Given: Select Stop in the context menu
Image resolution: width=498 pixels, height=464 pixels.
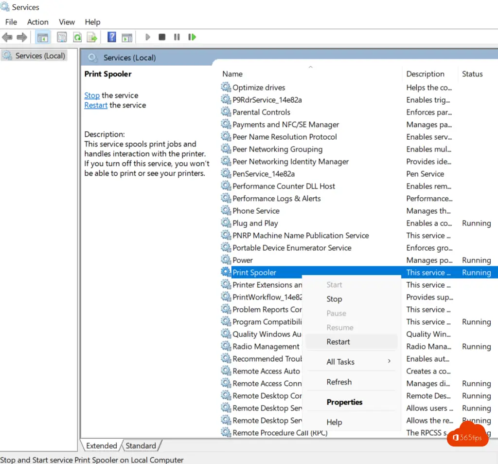Looking at the screenshot, I should 334,299.
